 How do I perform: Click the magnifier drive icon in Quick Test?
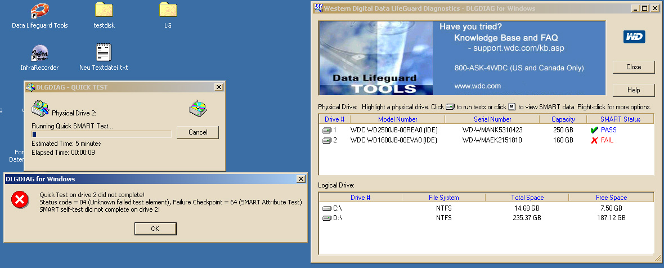coord(41,109)
